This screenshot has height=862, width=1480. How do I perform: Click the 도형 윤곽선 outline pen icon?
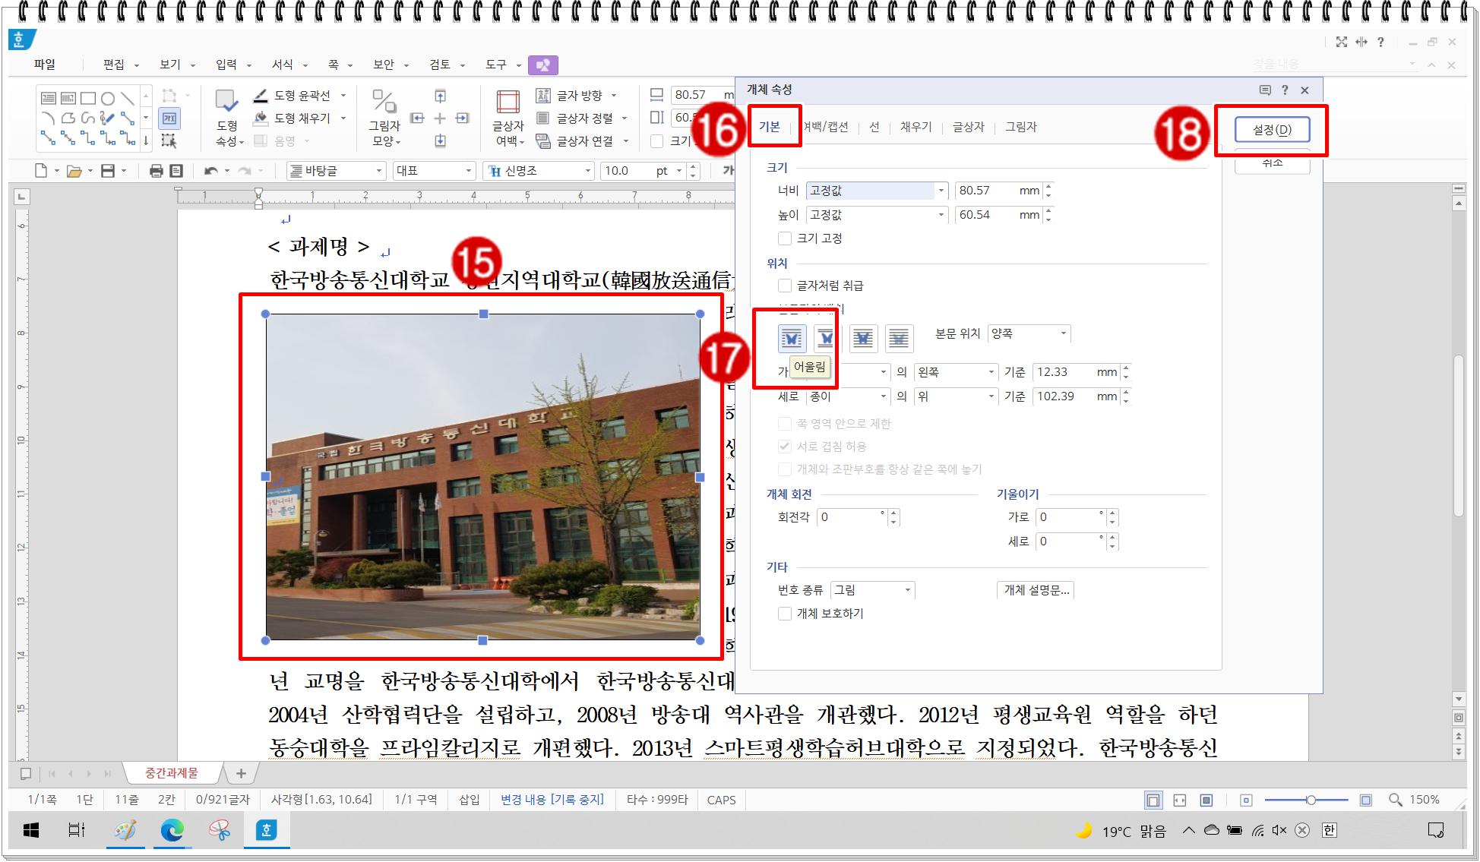click(261, 95)
